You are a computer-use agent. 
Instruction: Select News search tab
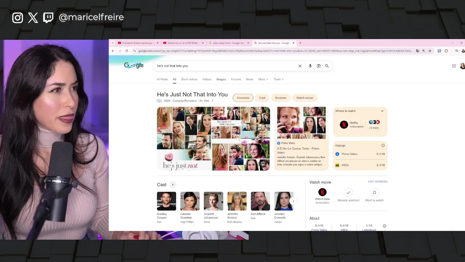[x=250, y=79]
